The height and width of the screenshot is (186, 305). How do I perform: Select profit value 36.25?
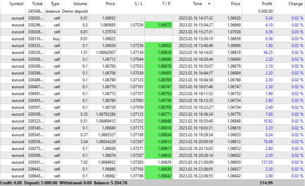coord(268,53)
